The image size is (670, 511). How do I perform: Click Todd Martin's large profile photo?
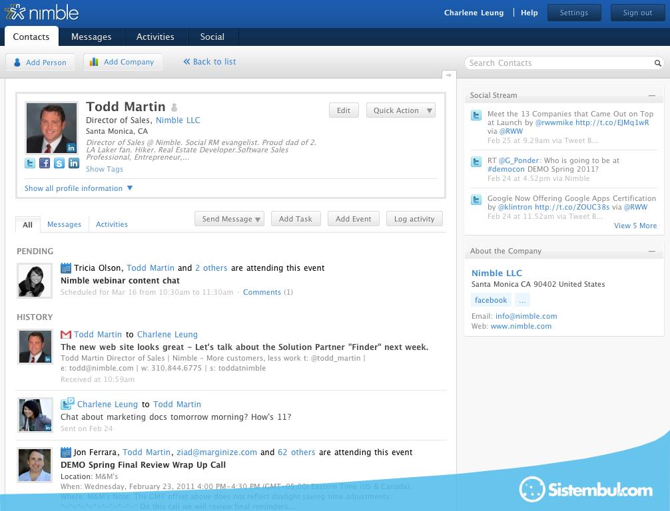tap(51, 128)
